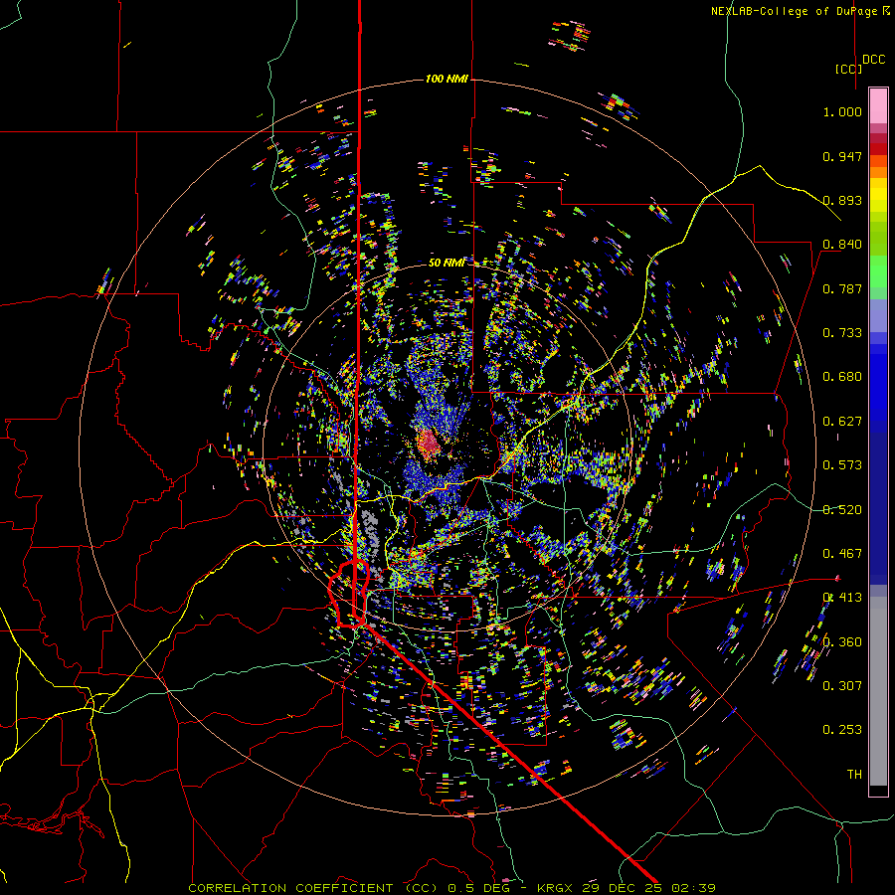The height and width of the screenshot is (895, 895).
Task: Click the 0.467 legend value
Action: coord(842,554)
